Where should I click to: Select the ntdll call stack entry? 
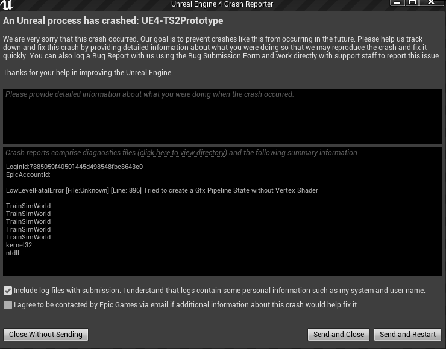pos(13,253)
